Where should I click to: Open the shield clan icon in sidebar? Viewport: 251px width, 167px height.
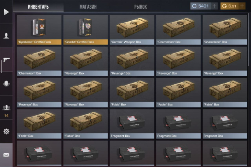(x=6, y=83)
